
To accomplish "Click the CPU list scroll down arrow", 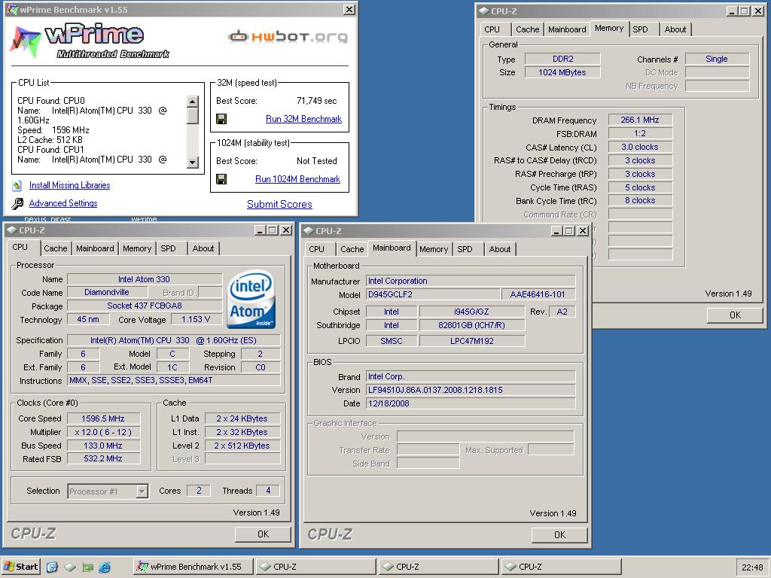I will [x=193, y=163].
